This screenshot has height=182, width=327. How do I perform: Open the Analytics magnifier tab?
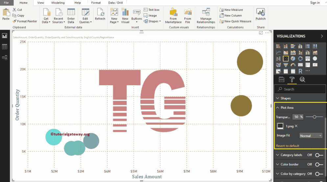pos(302,79)
